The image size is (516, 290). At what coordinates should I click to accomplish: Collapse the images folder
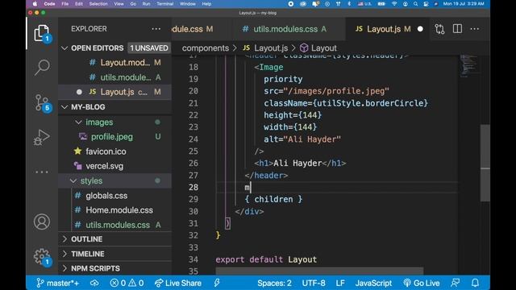coord(78,122)
